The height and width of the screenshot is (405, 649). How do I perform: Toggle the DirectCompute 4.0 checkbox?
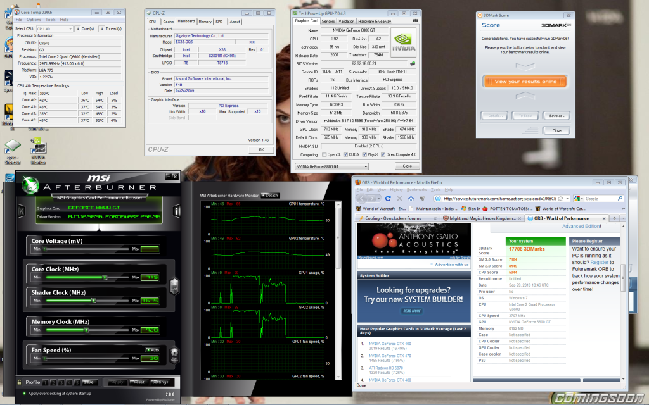point(383,154)
